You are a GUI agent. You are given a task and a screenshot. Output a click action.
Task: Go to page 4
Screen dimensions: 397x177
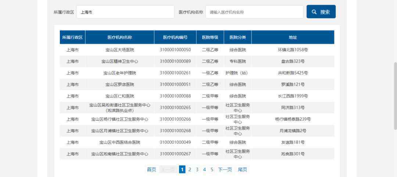click(x=204, y=169)
